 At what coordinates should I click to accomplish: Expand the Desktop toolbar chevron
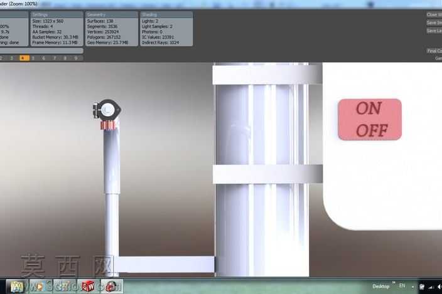(394, 283)
